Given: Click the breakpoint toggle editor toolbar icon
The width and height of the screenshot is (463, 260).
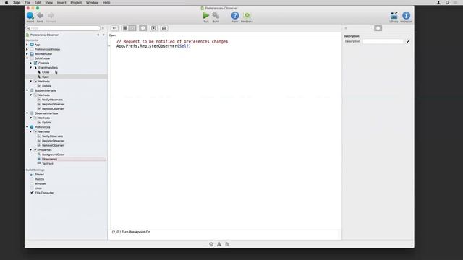Looking at the screenshot, I should click(153, 28).
